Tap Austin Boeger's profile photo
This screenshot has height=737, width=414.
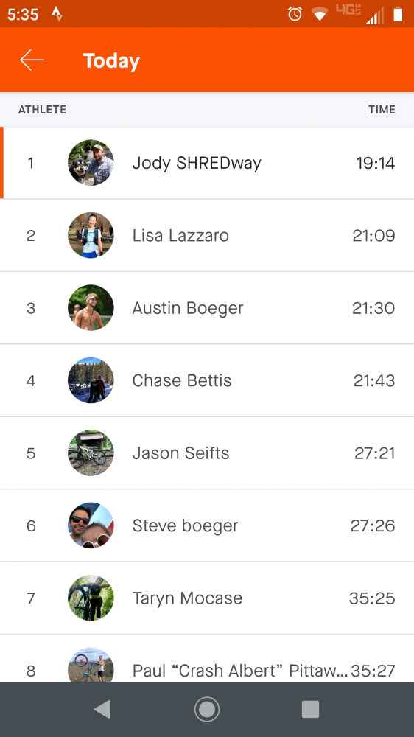91,307
